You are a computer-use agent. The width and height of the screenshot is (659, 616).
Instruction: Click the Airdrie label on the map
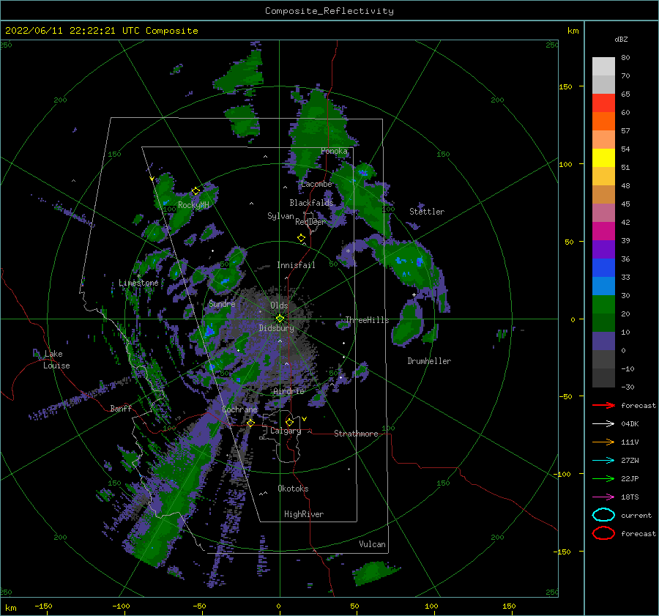(288, 391)
